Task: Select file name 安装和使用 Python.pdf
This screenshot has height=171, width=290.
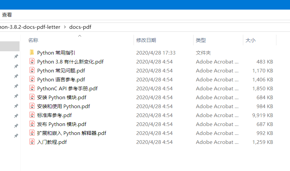Action: [64, 107]
